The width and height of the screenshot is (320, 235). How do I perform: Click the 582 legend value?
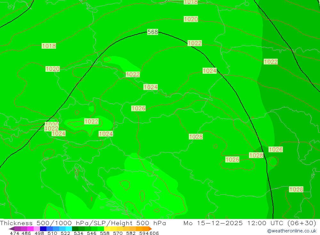[131, 233]
